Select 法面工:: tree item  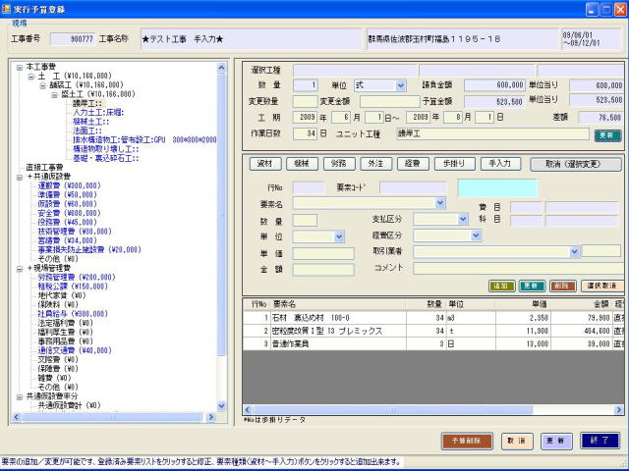(87, 131)
